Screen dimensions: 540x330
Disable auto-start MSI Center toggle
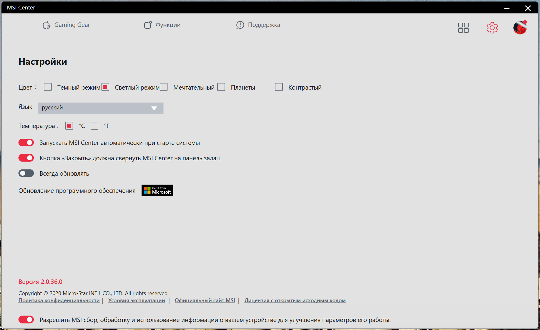tap(26, 143)
